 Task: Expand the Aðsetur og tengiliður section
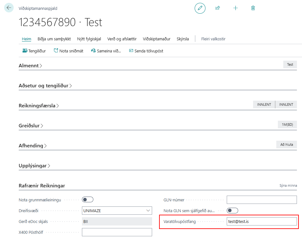point(45,86)
